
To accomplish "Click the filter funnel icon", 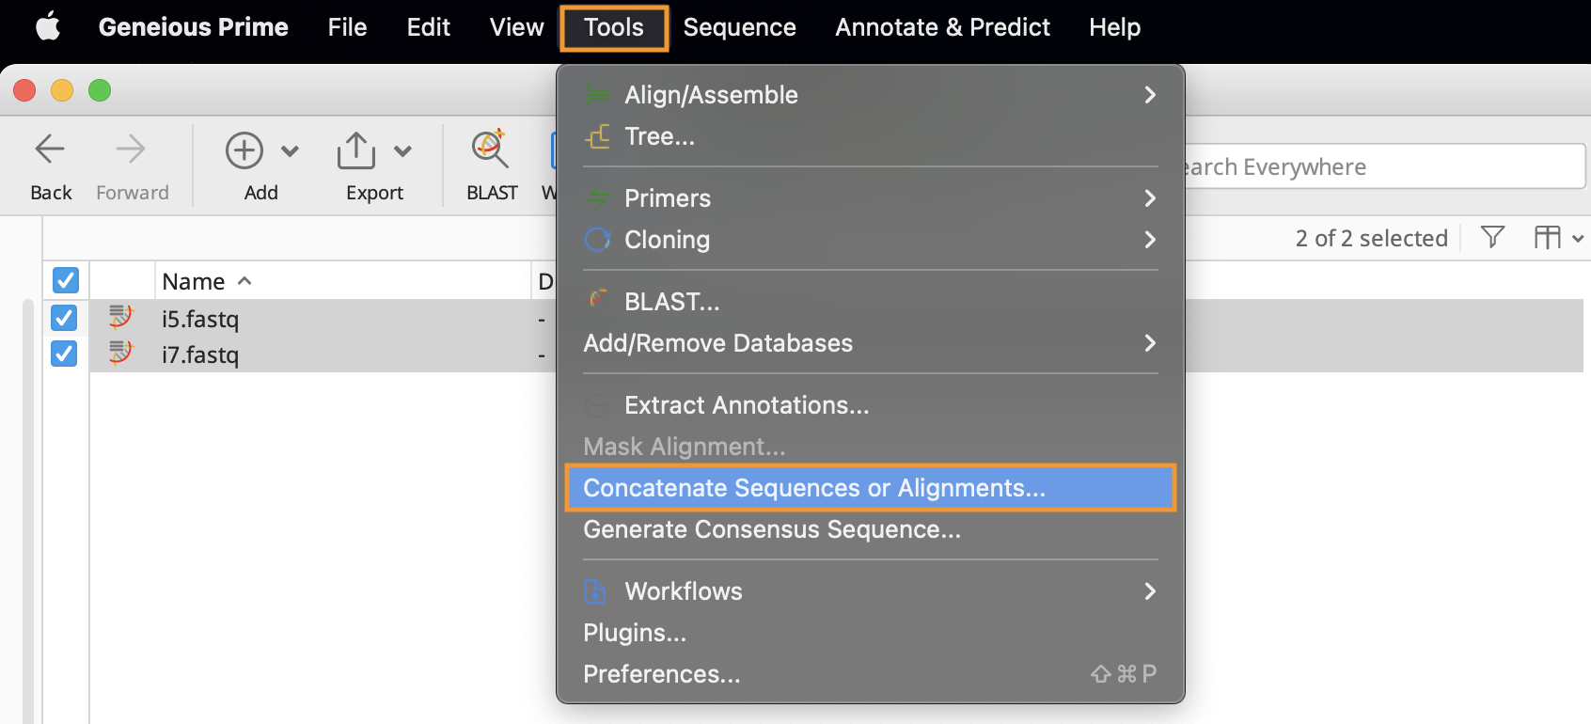I will pos(1492,237).
